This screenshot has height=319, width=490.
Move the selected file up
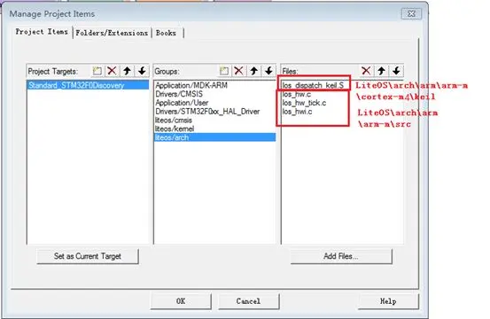point(381,71)
